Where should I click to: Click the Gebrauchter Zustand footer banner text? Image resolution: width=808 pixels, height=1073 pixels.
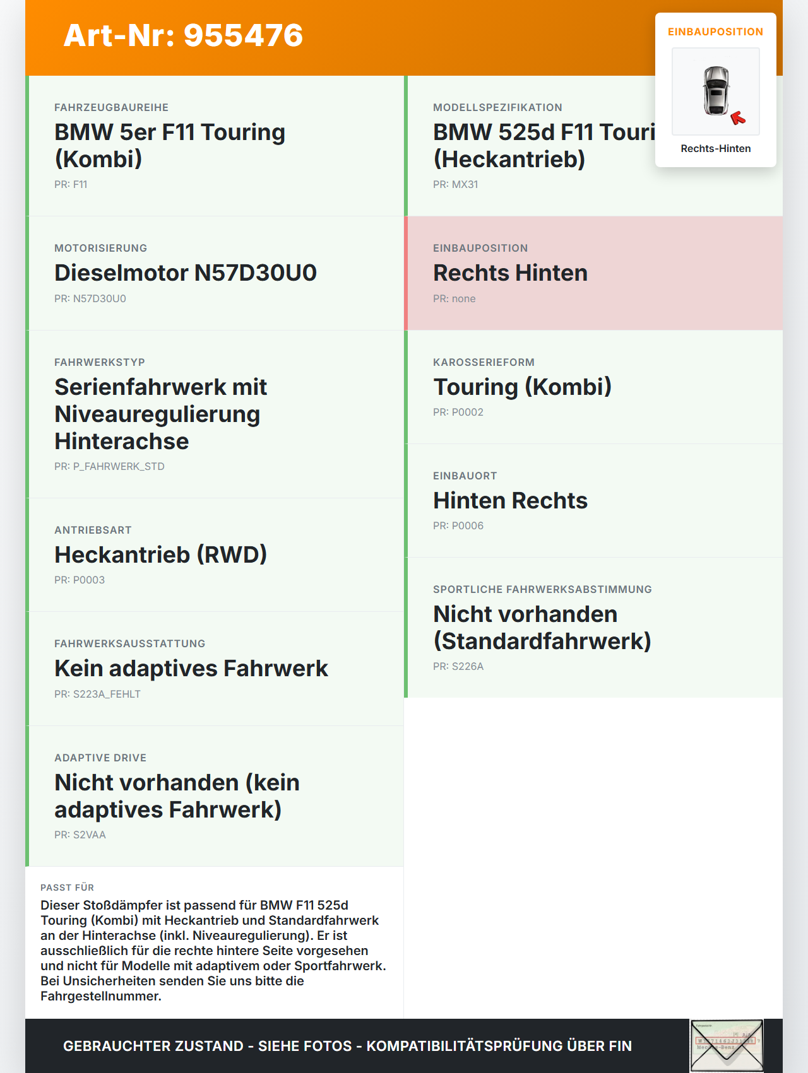click(347, 1046)
